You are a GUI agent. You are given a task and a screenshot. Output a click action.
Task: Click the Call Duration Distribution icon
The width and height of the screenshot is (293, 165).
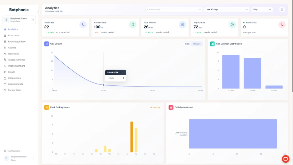click(x=213, y=44)
